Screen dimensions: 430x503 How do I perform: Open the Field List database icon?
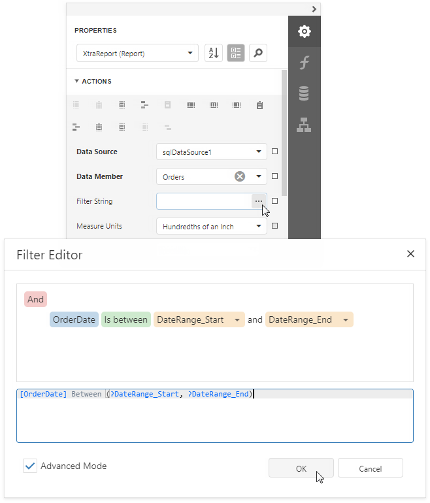304,94
